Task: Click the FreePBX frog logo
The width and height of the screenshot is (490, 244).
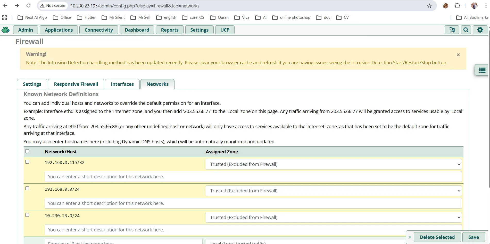Action: (5, 30)
